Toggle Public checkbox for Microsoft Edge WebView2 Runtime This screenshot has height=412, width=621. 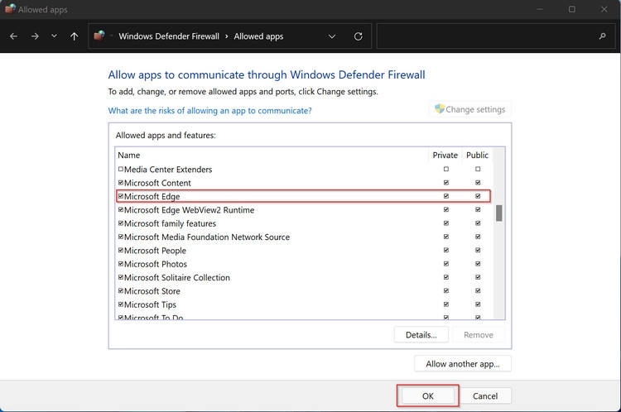coord(478,209)
